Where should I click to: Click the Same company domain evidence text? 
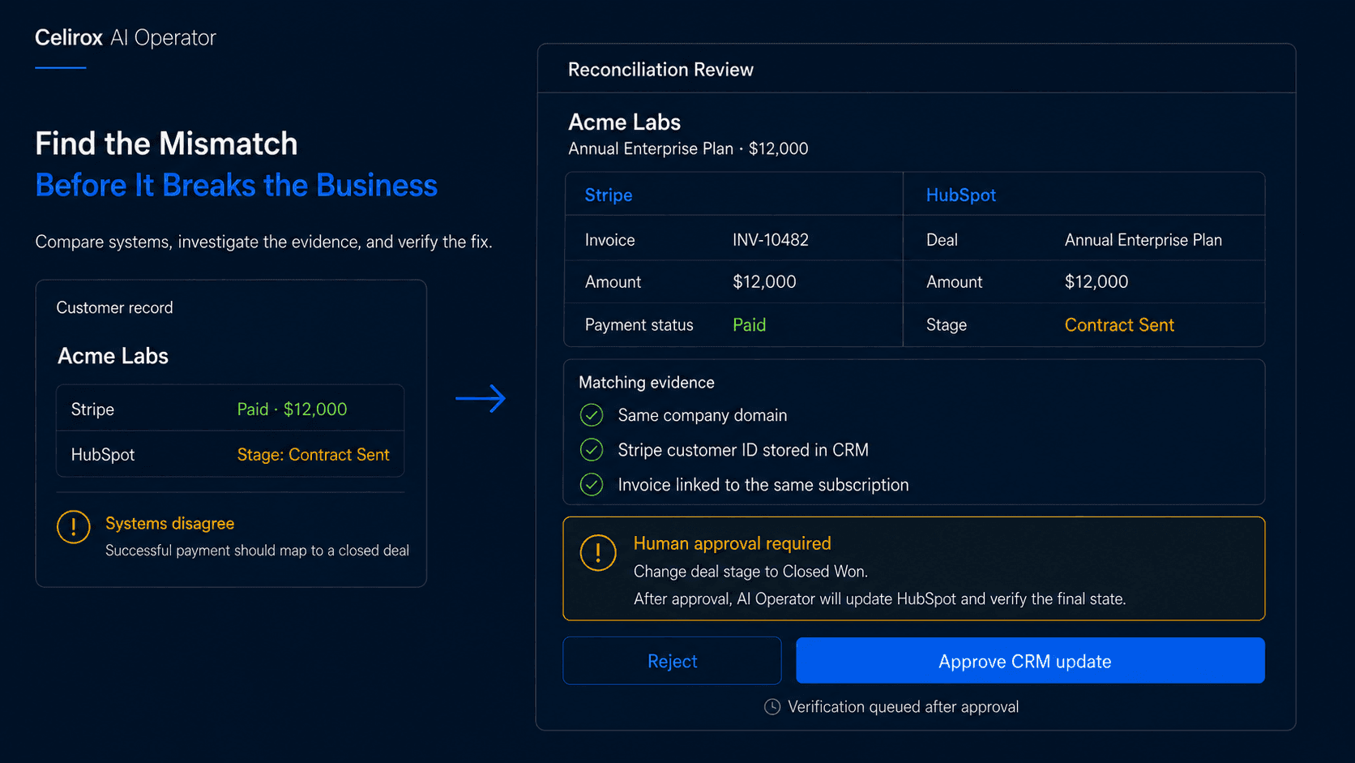pyautogui.click(x=702, y=415)
